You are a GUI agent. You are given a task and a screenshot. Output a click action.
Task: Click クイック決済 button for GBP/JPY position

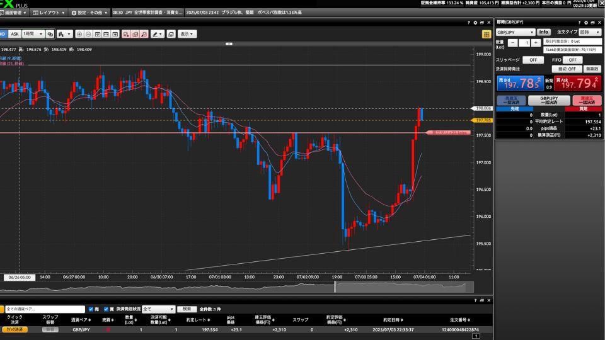point(14,329)
